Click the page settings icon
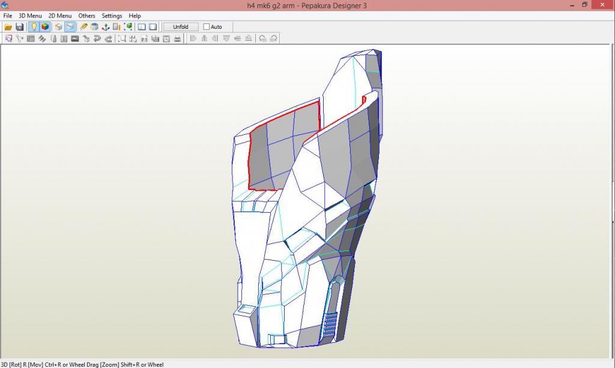 click(166, 38)
